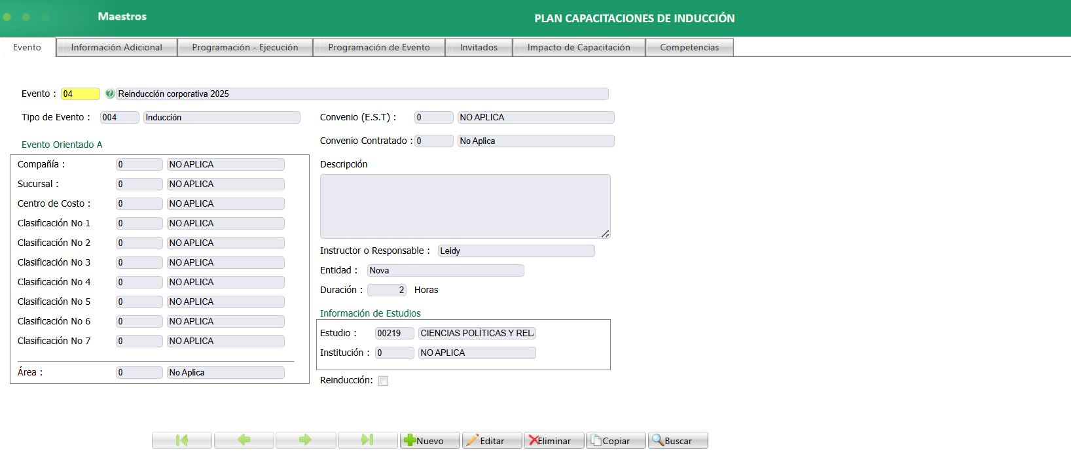Go to the first record arrow
This screenshot has width=1071, height=452.
click(x=182, y=440)
